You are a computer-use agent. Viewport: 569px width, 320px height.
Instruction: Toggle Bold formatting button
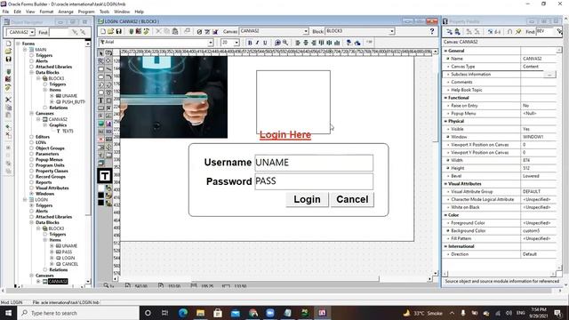pyautogui.click(x=250, y=43)
